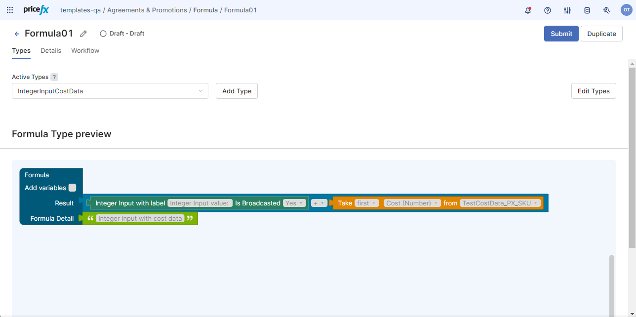Switch to the Workflow tab
The width and height of the screenshot is (636, 317).
pyautogui.click(x=85, y=50)
